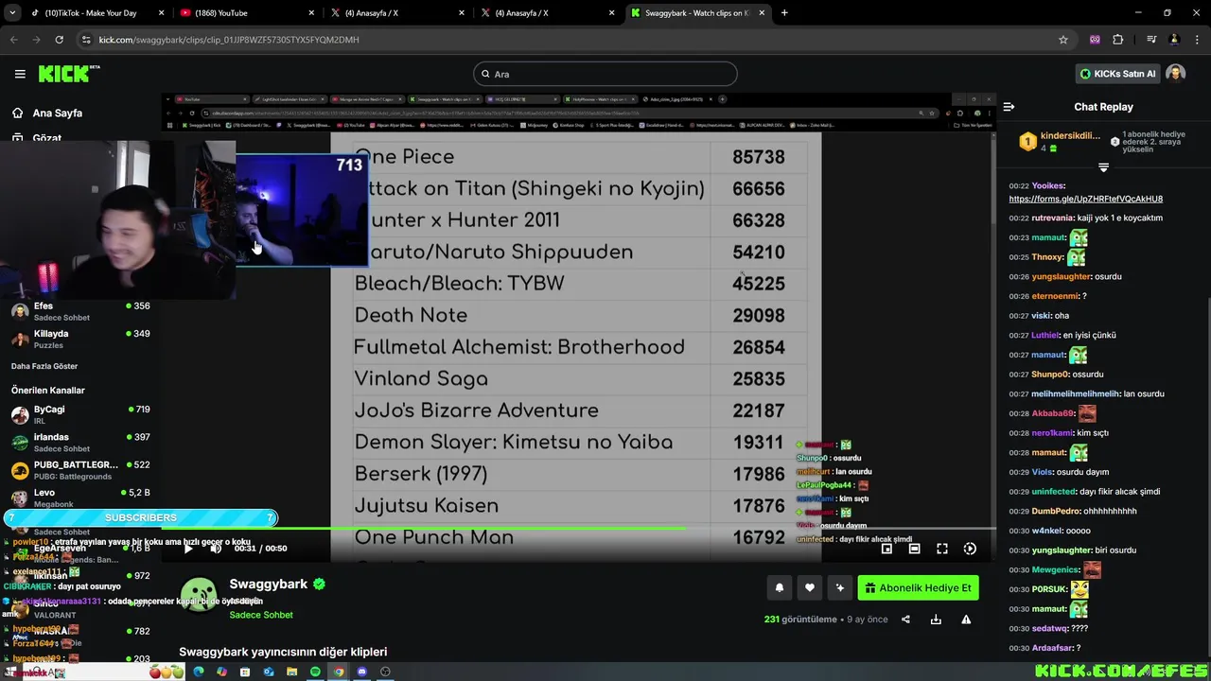This screenshot has height=681, width=1211.
Task: Click the KICK logo
Action: [69, 74]
